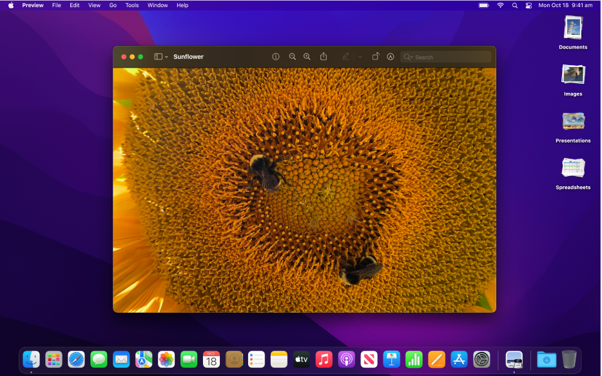The image size is (602, 376).
Task: Open the View menu
Action: coord(94,5)
